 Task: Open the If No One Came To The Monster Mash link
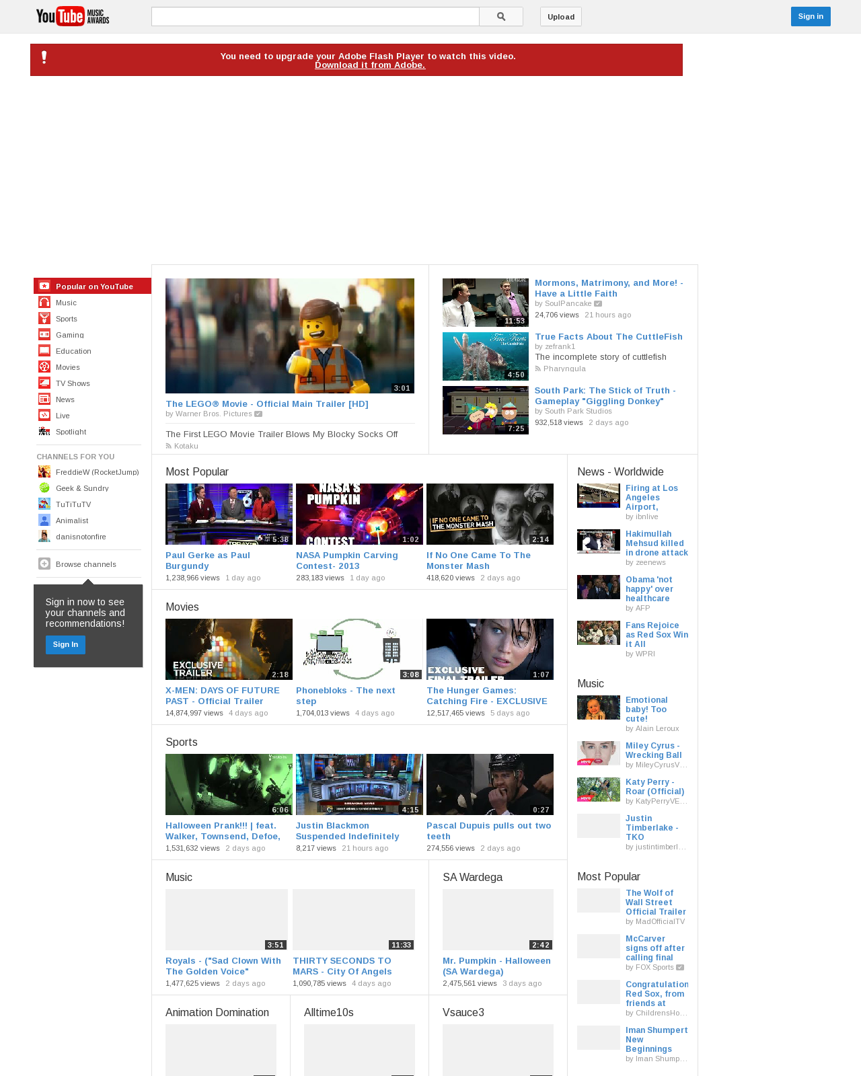(478, 561)
